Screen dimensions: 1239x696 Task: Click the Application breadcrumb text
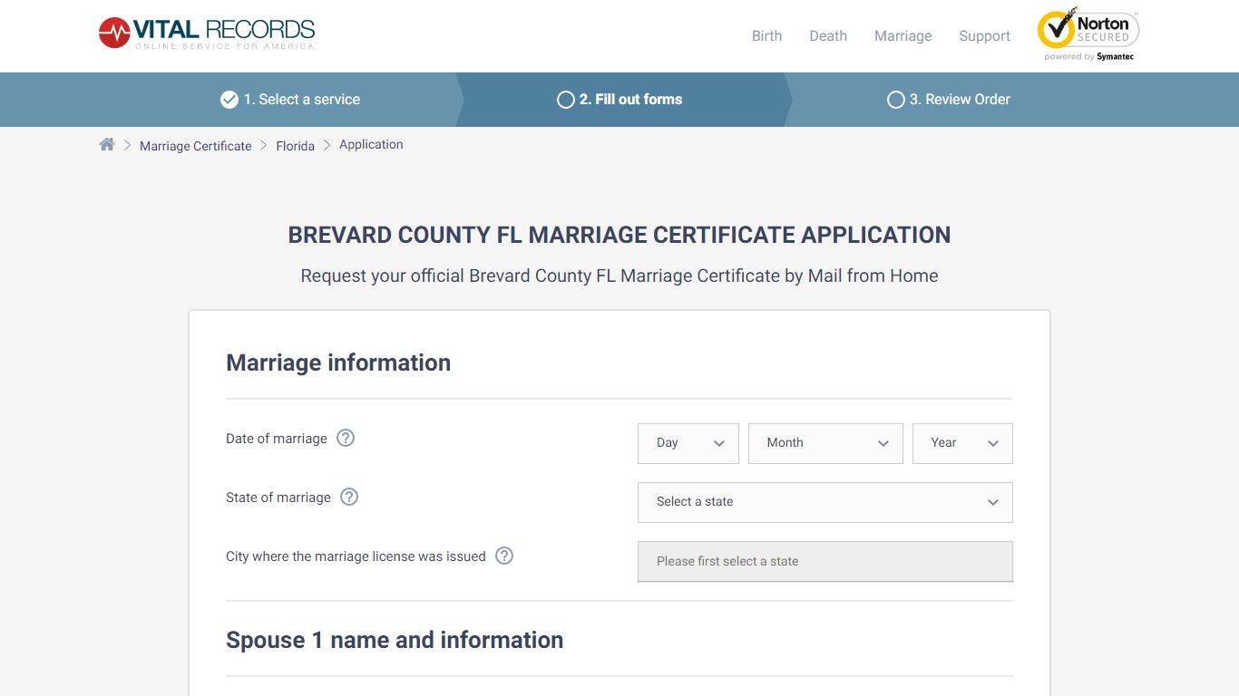pos(371,145)
